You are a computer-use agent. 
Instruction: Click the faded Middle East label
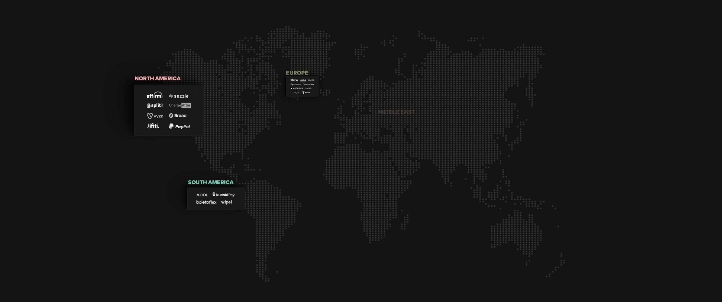click(x=396, y=112)
